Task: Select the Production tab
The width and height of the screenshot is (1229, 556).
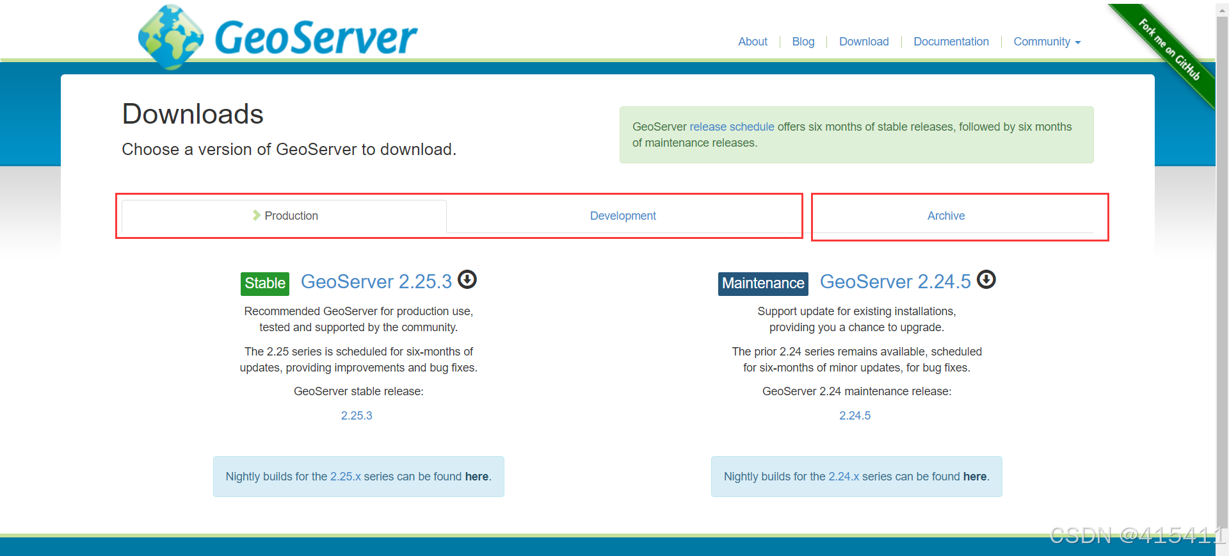Action: point(284,216)
